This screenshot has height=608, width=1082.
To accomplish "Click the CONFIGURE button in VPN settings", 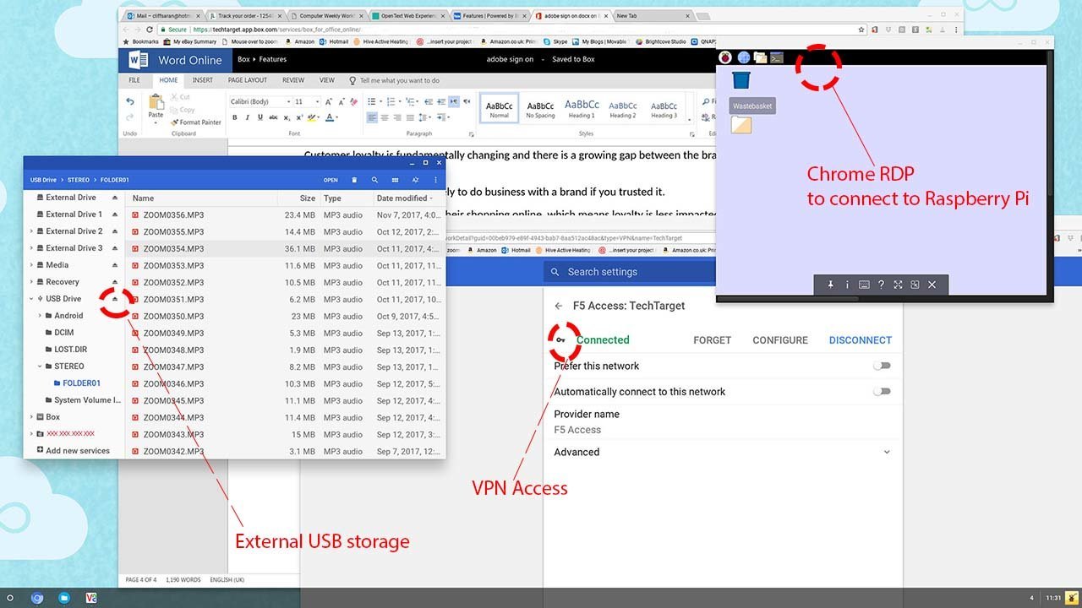I will point(779,340).
